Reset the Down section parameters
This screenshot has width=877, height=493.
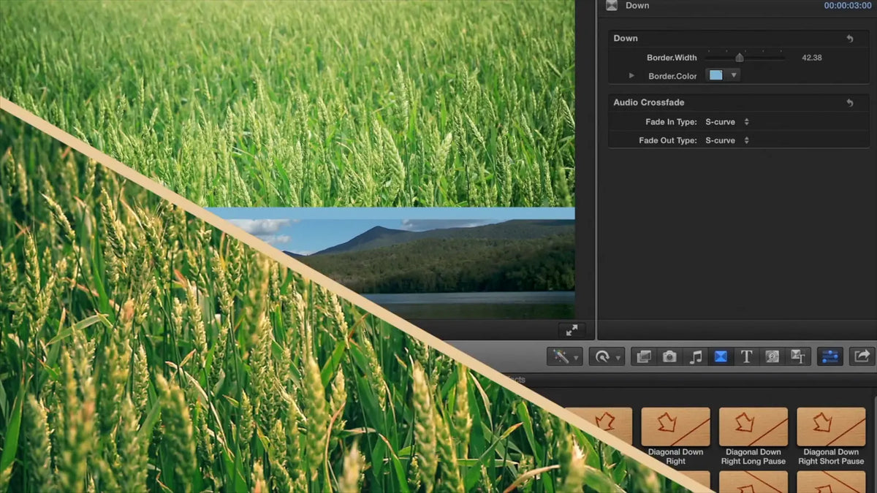pyautogui.click(x=850, y=39)
